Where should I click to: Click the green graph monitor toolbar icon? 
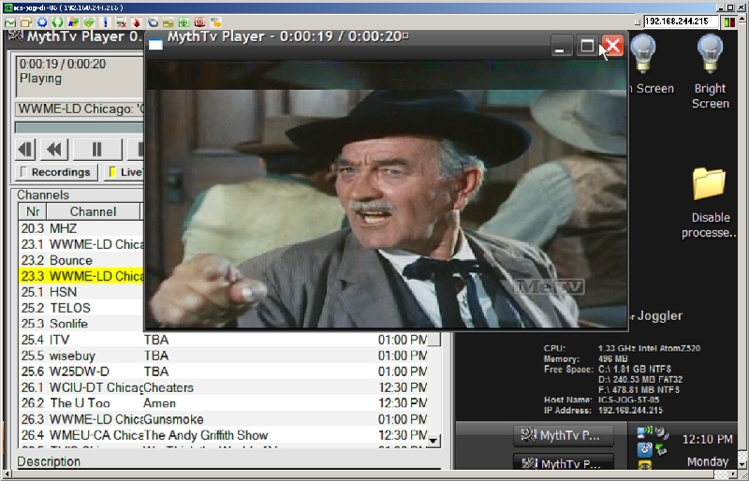[10, 22]
